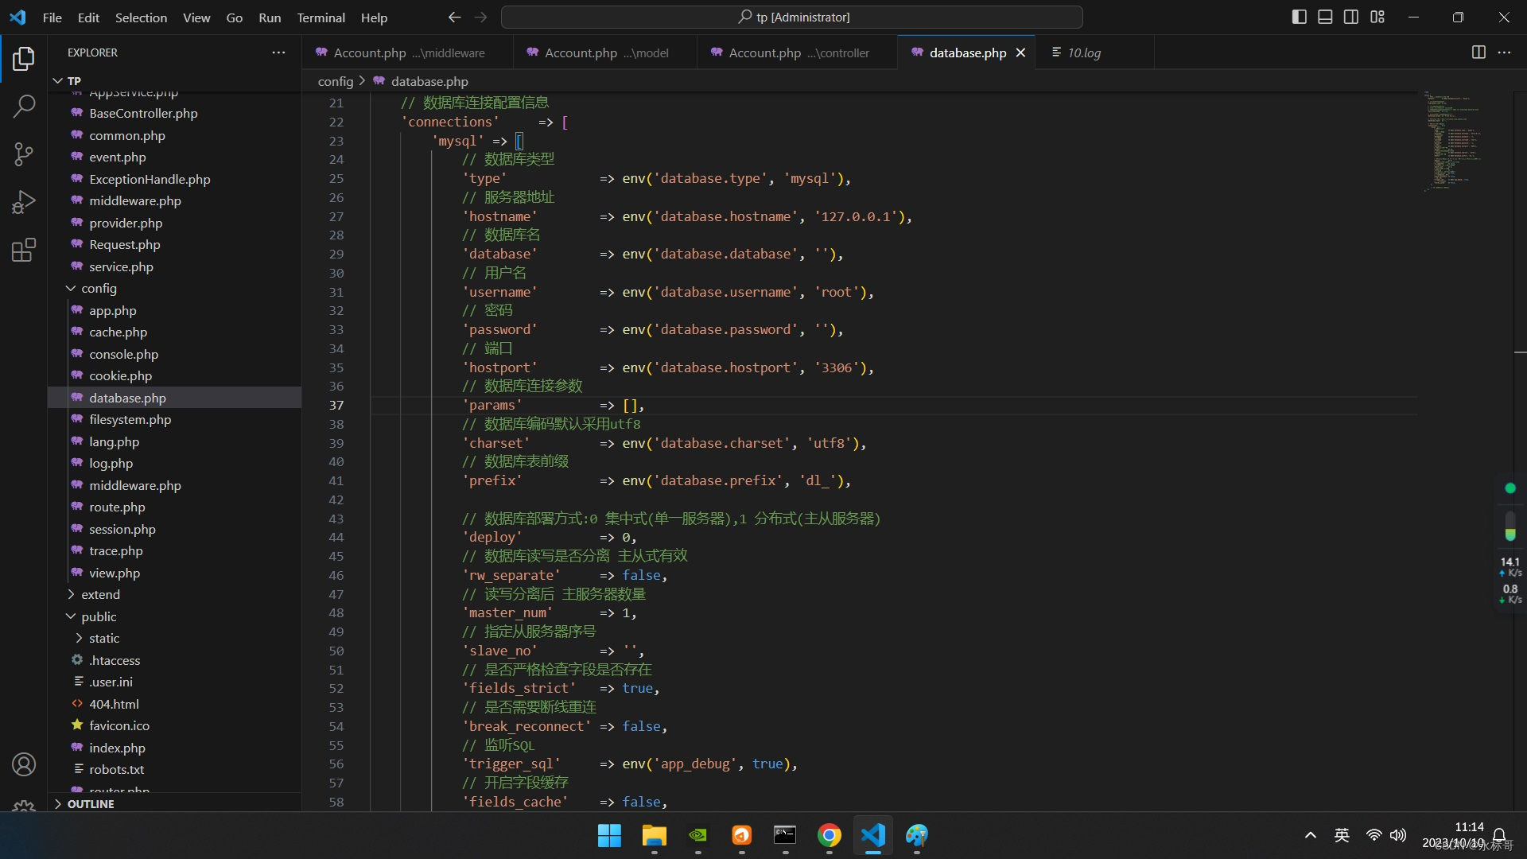Viewport: 1527px width, 859px height.
Task: Switch to the Account.php controller tab
Action: point(797,52)
